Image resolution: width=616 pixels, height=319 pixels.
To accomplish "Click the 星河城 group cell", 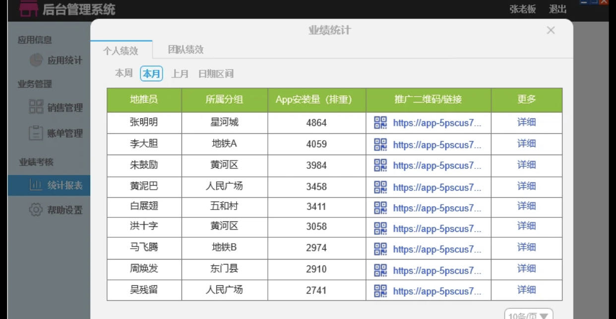I will (224, 122).
